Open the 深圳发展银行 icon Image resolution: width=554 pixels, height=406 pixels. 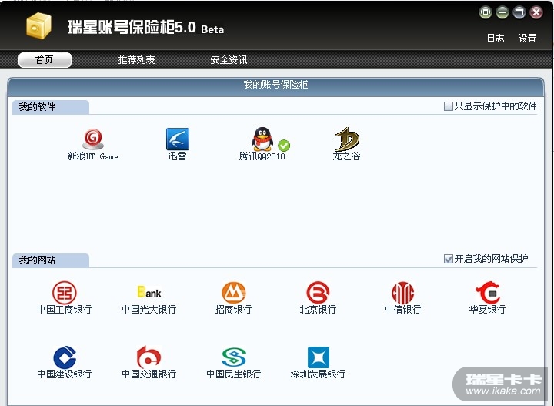tap(319, 357)
